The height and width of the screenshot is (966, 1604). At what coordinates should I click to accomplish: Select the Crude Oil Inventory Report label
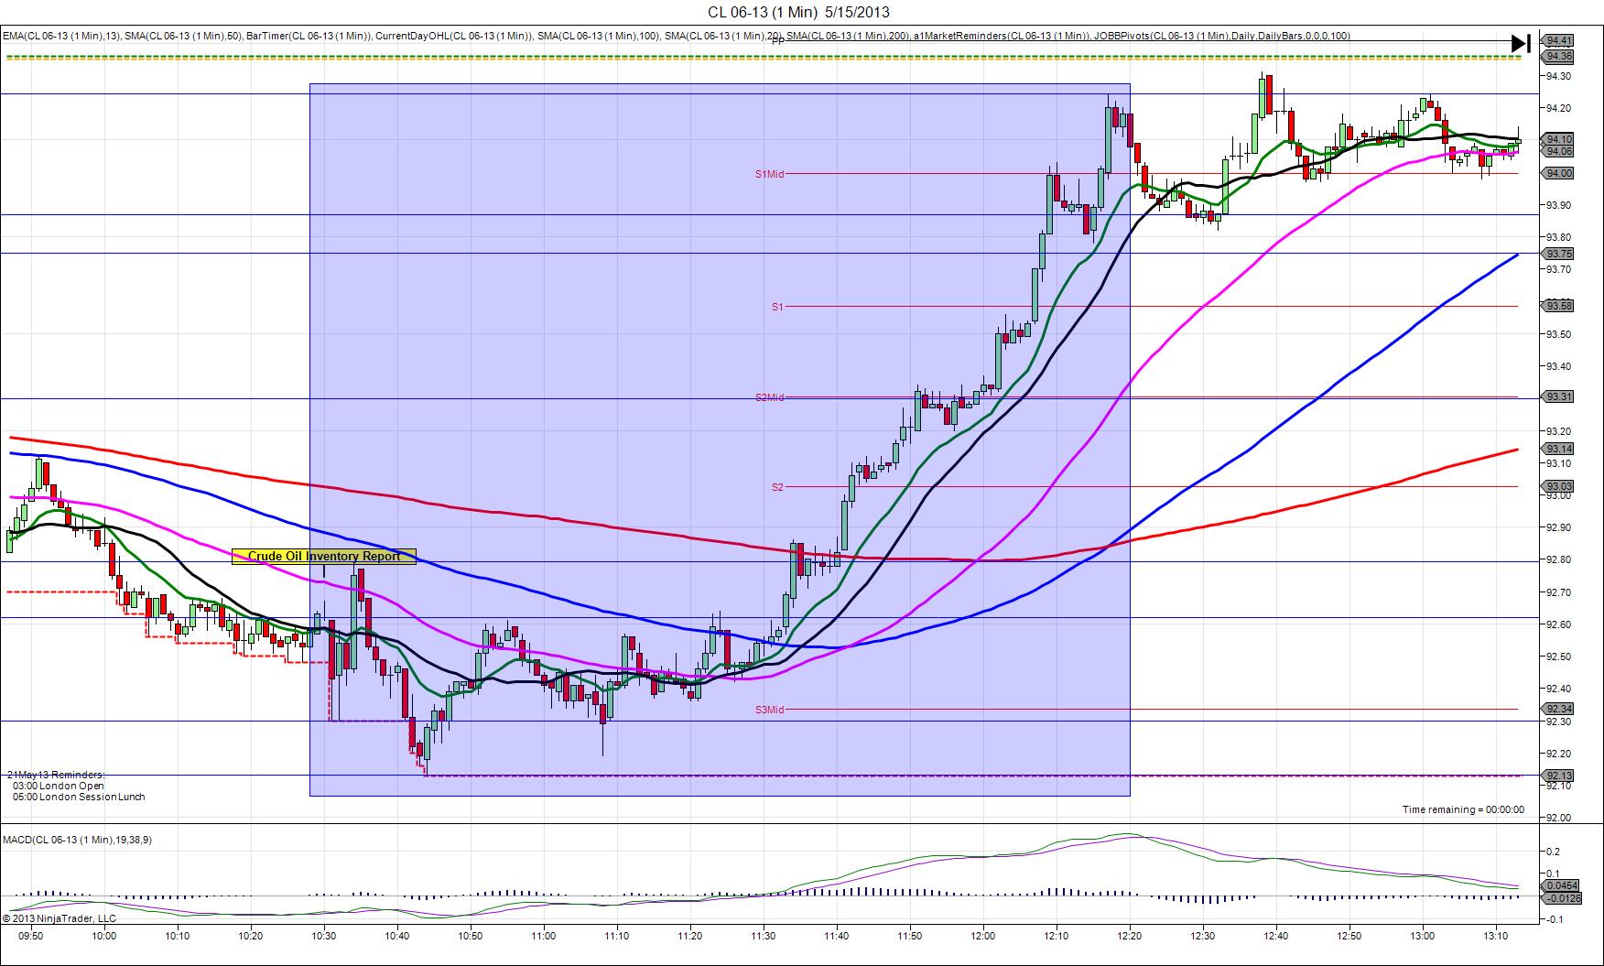point(324,556)
